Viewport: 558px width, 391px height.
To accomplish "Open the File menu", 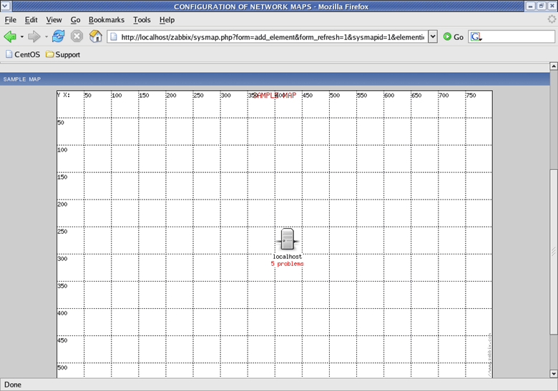I will pyautogui.click(x=11, y=20).
